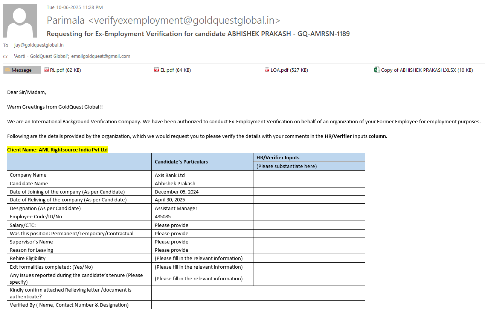Click the HR/Verifier input cell for Salary/CTC
Screen dimensions: 485x313
tap(309, 225)
